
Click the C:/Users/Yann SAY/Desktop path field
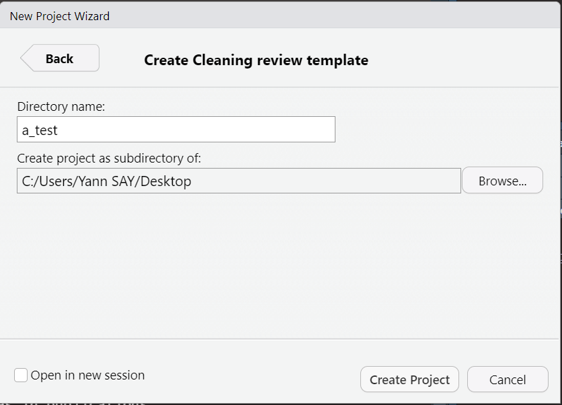click(x=239, y=181)
